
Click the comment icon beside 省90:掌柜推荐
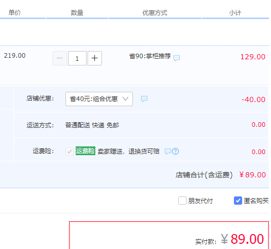pos(177,58)
